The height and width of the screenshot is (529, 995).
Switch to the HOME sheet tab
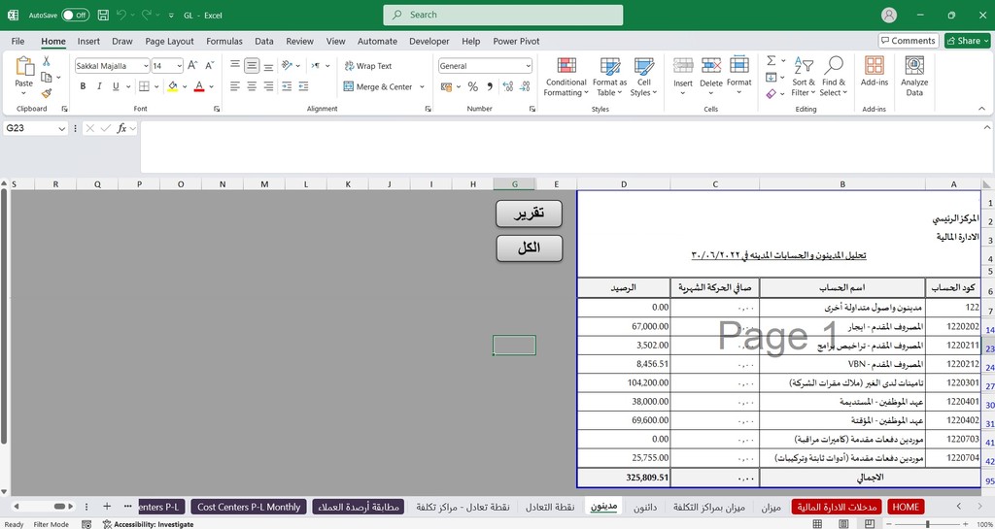pos(906,507)
